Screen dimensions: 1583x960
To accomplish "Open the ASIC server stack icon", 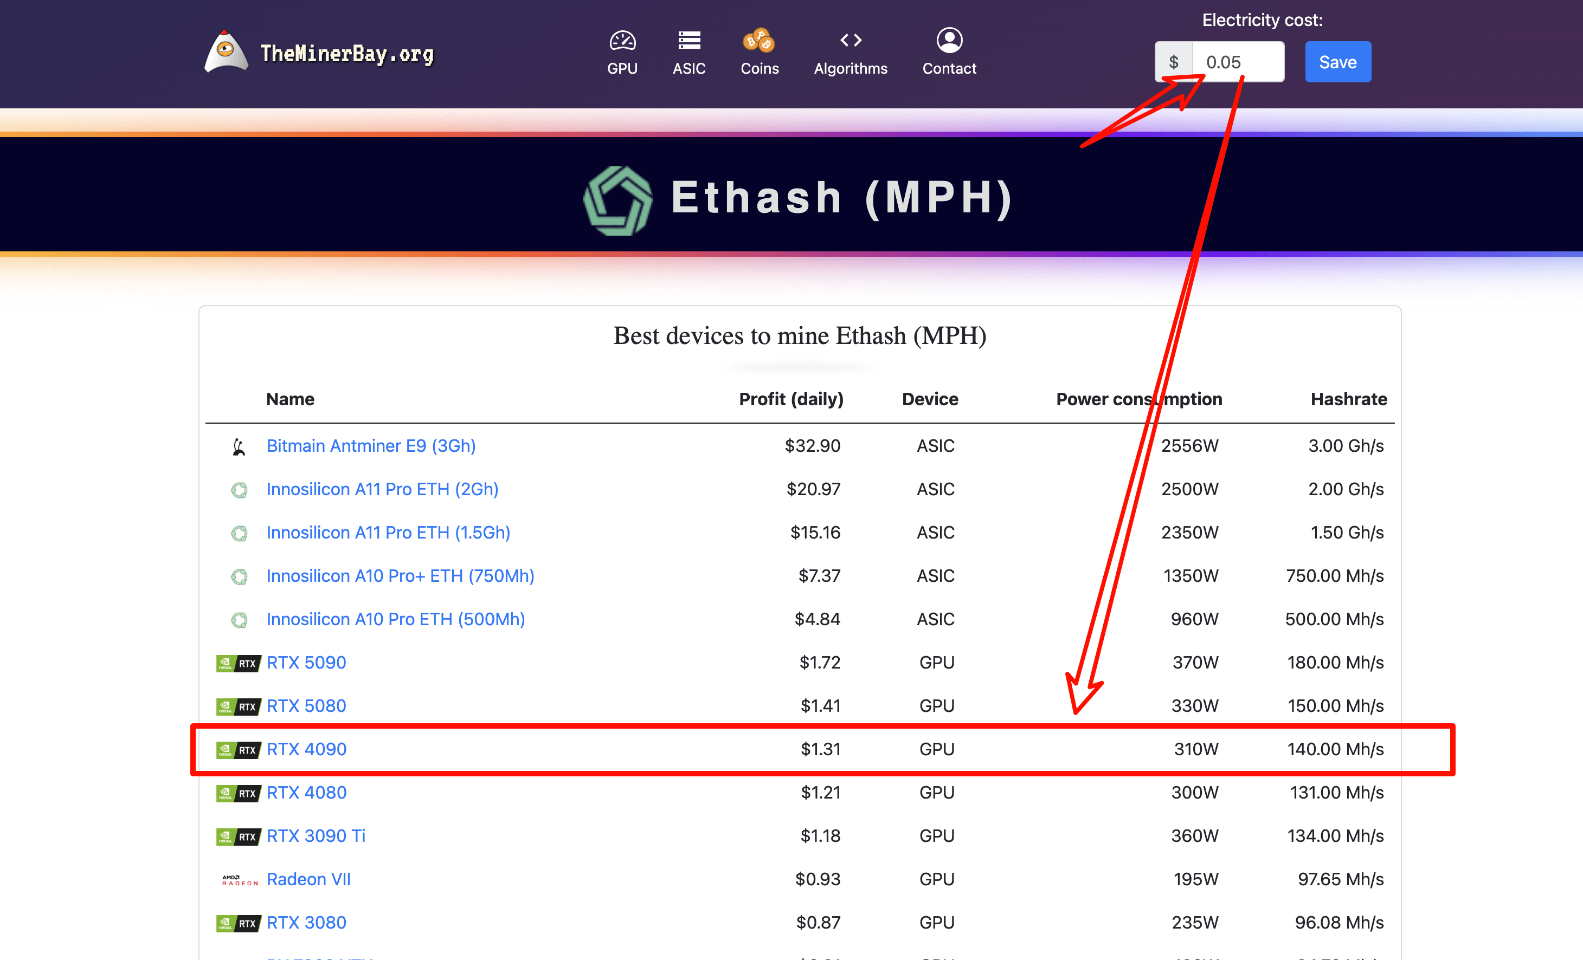I will (688, 41).
